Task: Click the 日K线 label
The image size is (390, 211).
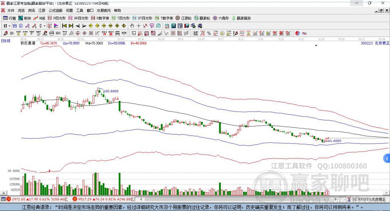Action: click(x=6, y=41)
